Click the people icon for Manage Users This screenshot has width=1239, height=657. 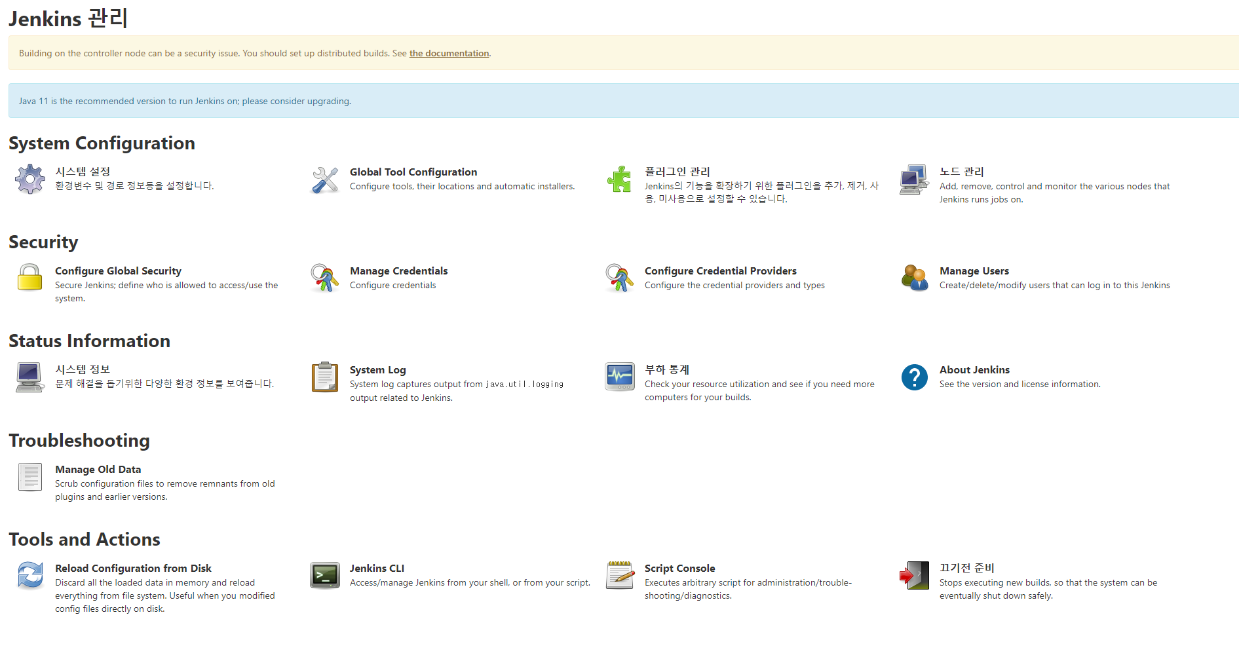tap(915, 278)
